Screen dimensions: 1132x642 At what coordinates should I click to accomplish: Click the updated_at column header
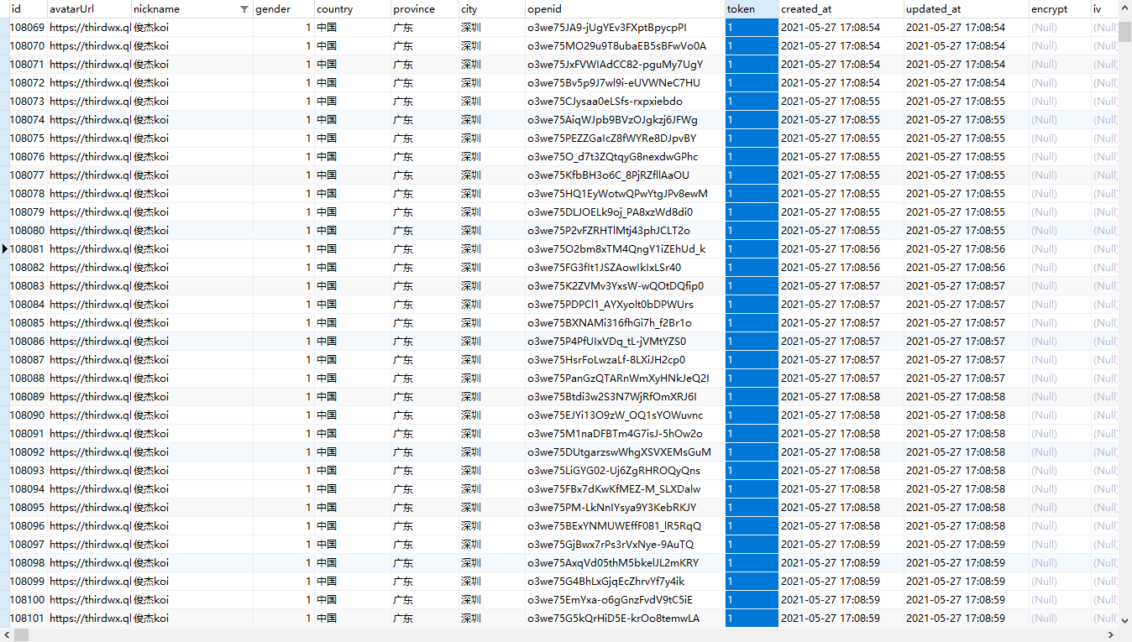(x=966, y=9)
